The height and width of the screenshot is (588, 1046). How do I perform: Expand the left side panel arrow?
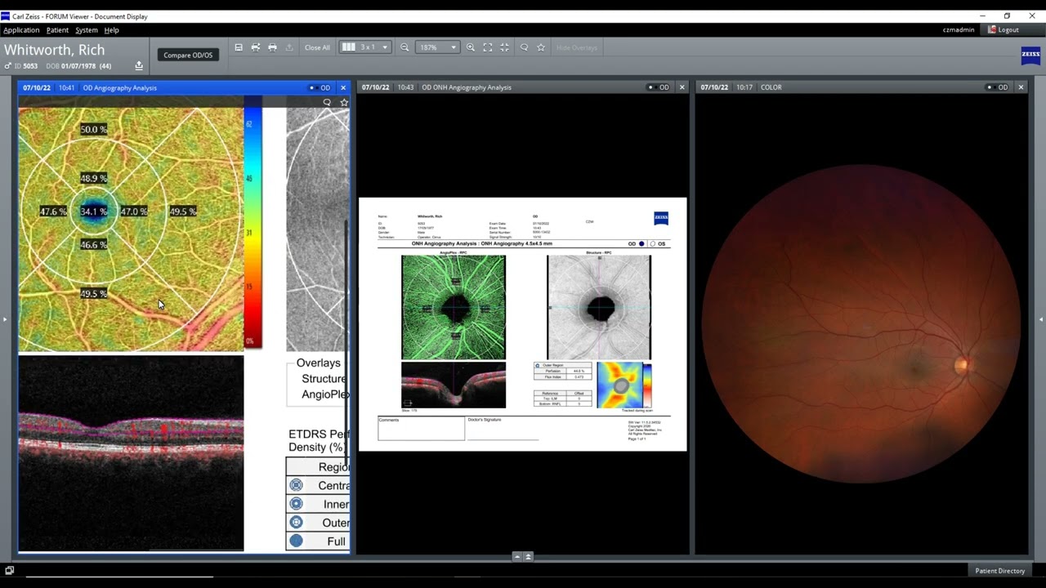4,319
